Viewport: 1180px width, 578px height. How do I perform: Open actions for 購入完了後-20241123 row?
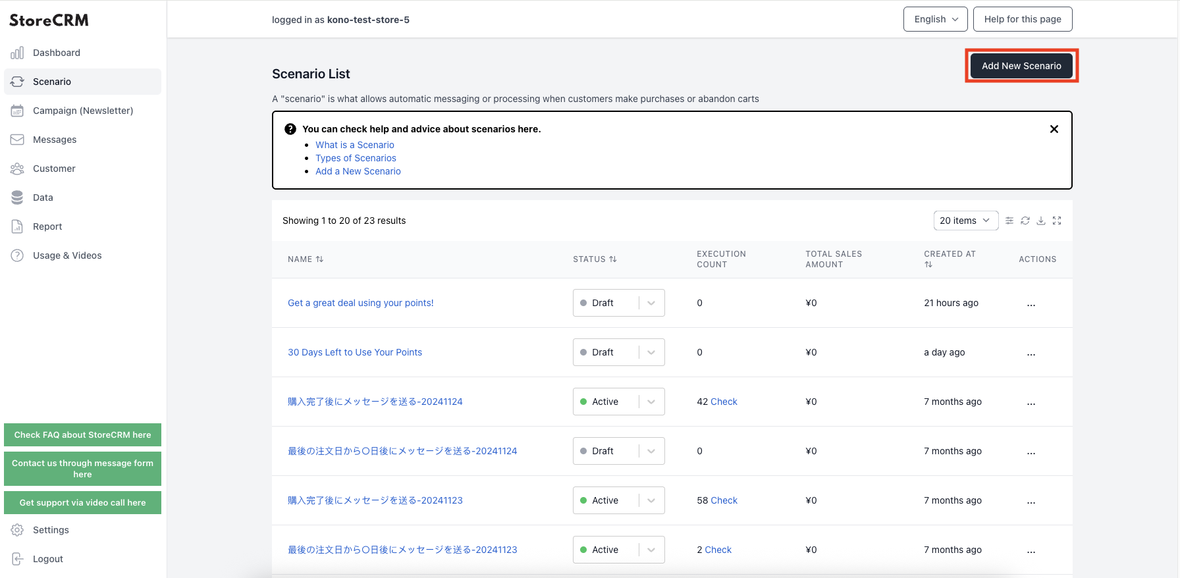1031,502
